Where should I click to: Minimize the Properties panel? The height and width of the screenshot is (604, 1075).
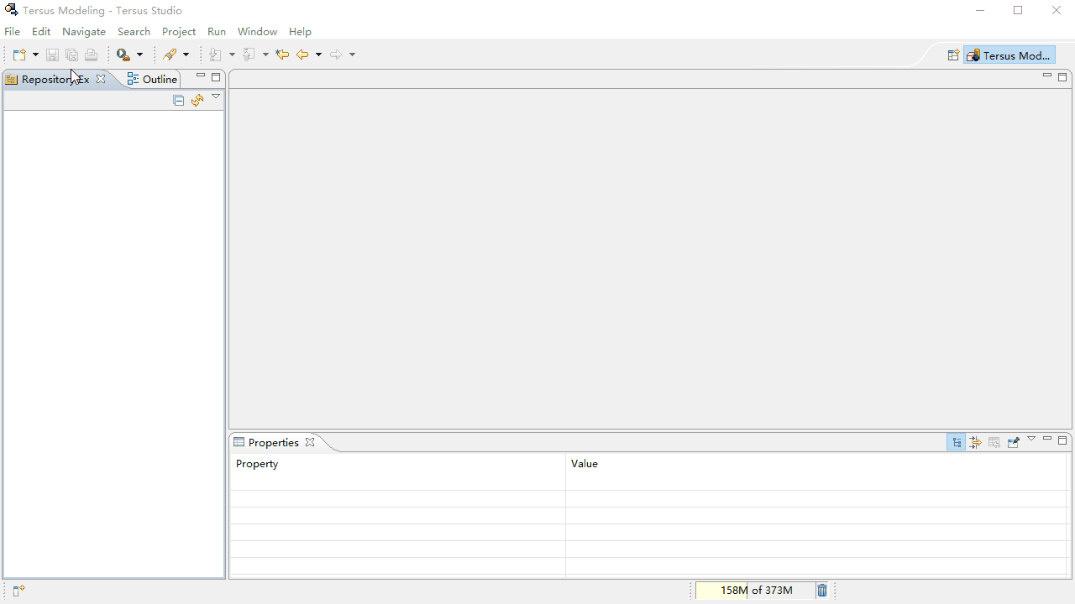pyautogui.click(x=1047, y=439)
